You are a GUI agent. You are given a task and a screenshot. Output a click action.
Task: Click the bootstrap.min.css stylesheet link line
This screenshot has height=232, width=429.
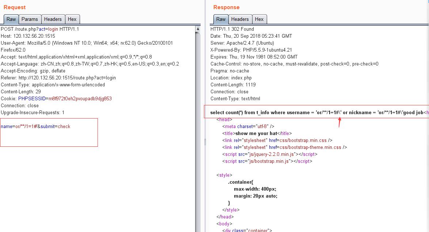[x=277, y=140]
